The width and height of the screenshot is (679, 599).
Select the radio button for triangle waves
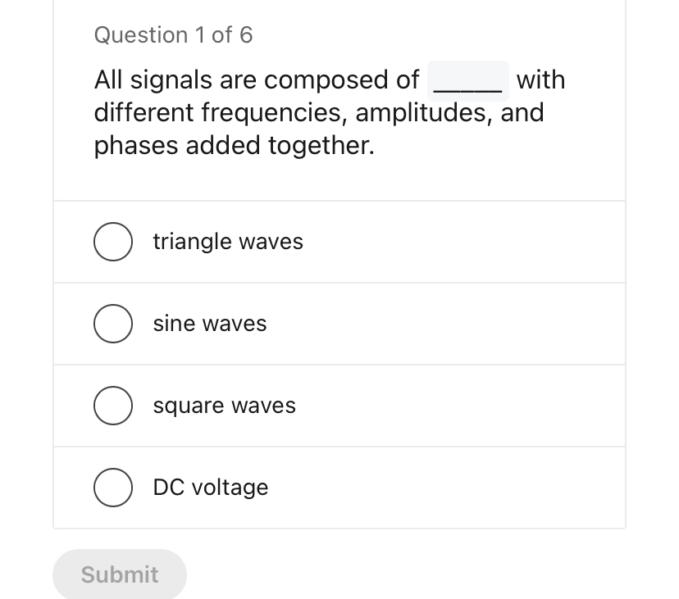point(113,242)
